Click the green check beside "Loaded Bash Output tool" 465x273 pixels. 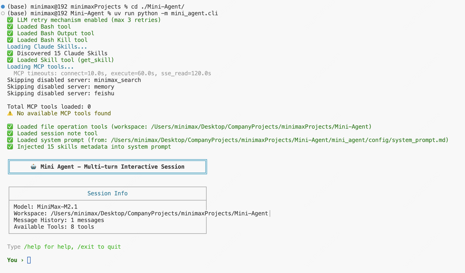click(10, 33)
